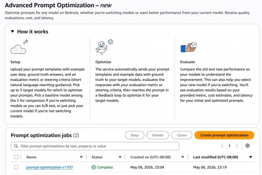
Task: Click the Created on (UTC-08:00) header
Action: coord(150,157)
